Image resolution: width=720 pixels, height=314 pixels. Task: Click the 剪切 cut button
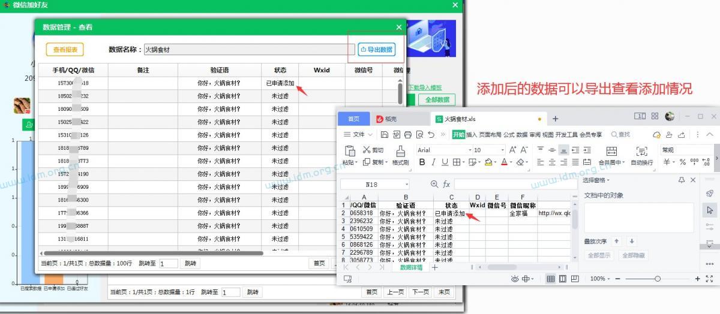[373, 150]
